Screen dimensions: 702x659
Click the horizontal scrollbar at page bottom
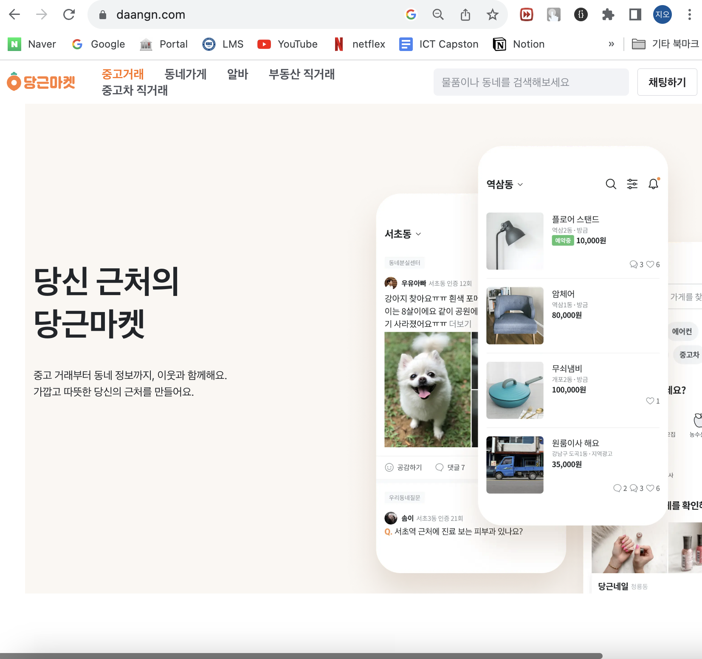[x=301, y=656]
